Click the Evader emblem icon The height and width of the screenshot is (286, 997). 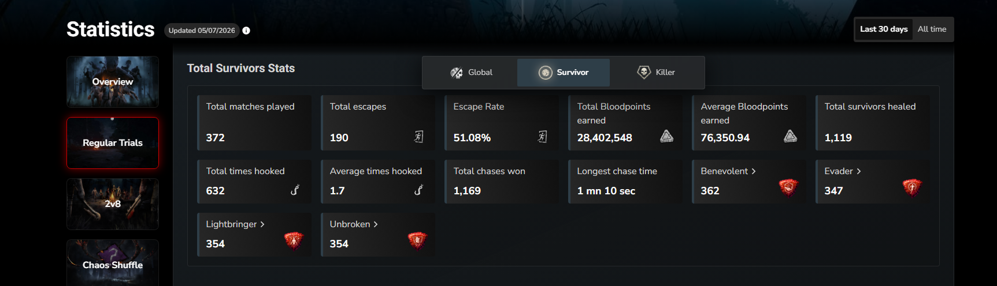[912, 187]
